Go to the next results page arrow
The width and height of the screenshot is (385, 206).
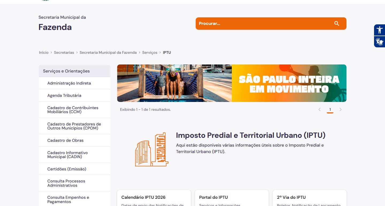pos(340,109)
